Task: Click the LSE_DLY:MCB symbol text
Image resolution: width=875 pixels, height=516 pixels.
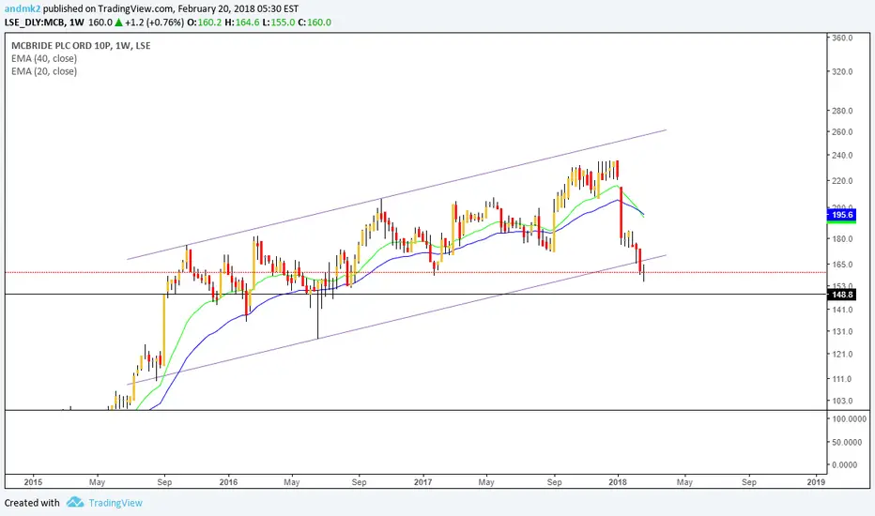Action: (x=35, y=23)
